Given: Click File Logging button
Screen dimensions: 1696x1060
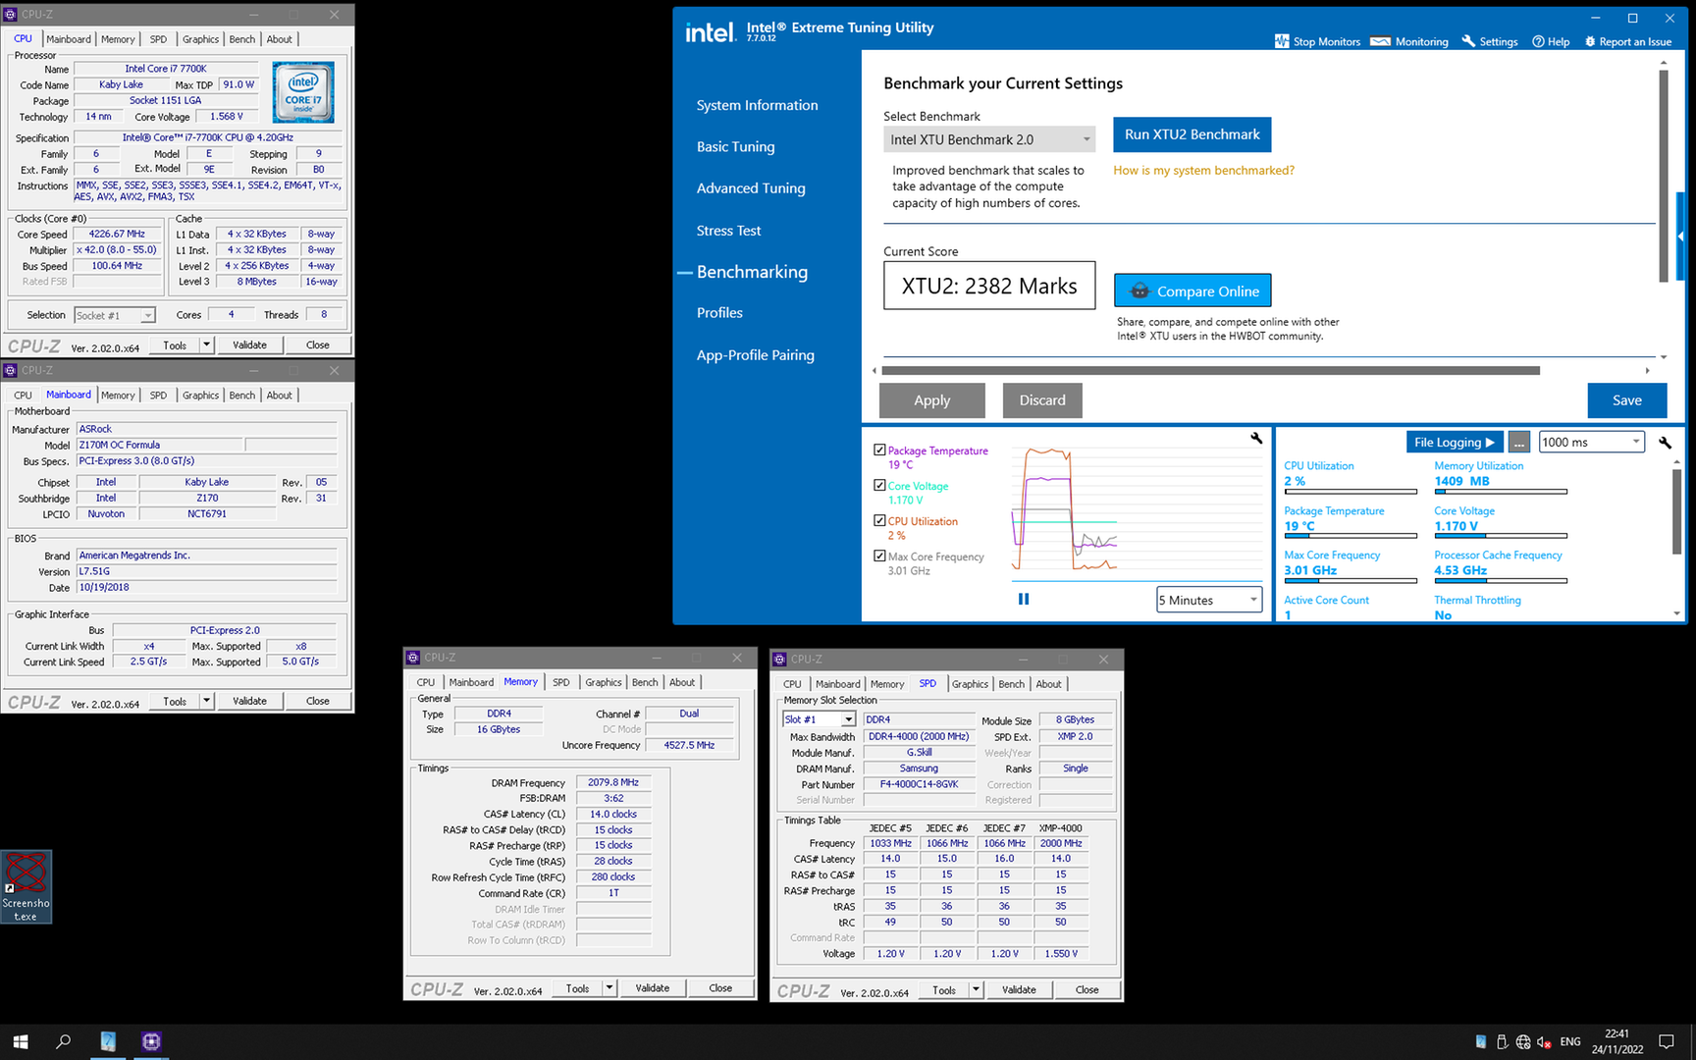Looking at the screenshot, I should (1454, 443).
